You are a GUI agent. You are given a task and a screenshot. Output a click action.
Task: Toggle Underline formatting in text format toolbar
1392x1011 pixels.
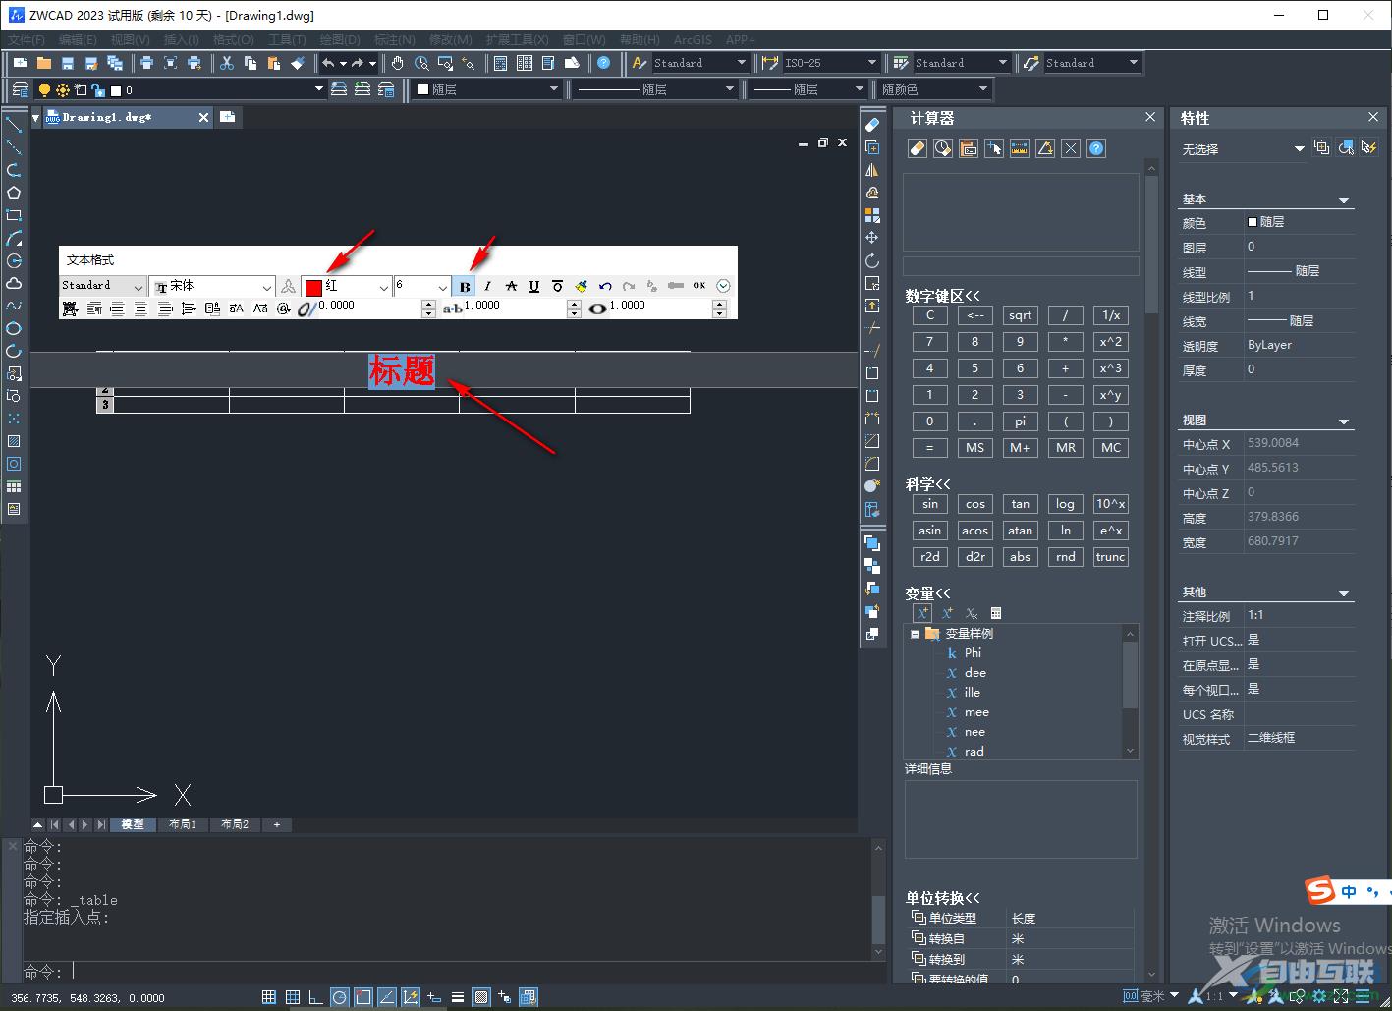pos(534,286)
